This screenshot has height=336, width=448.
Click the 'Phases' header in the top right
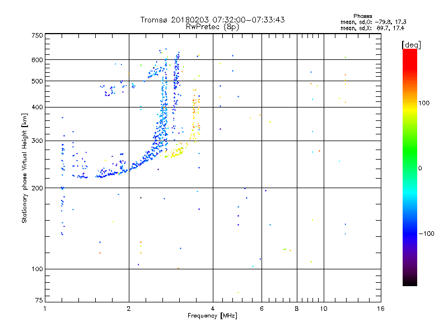click(362, 16)
